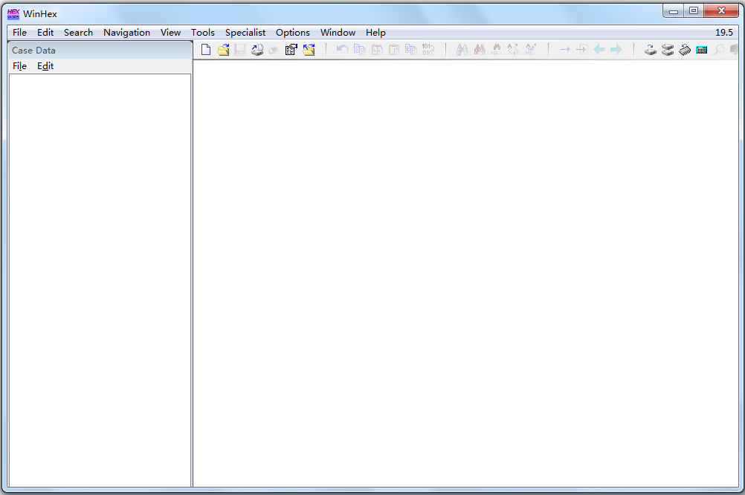Click the Go To Offset arrow icon

565,49
